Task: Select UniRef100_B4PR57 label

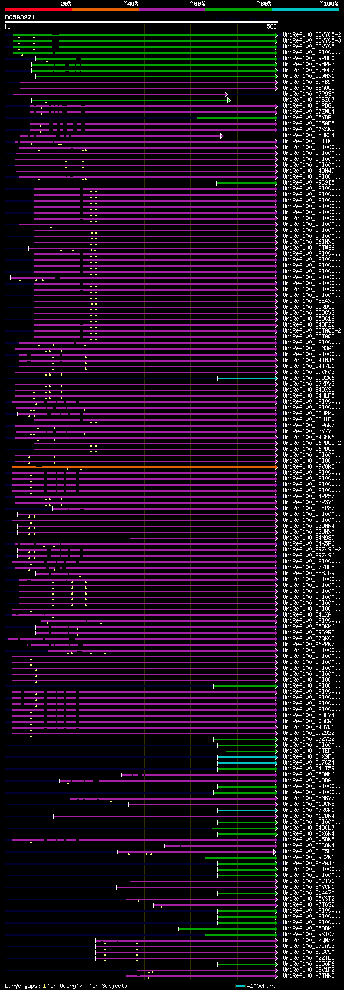Action: (309, 496)
